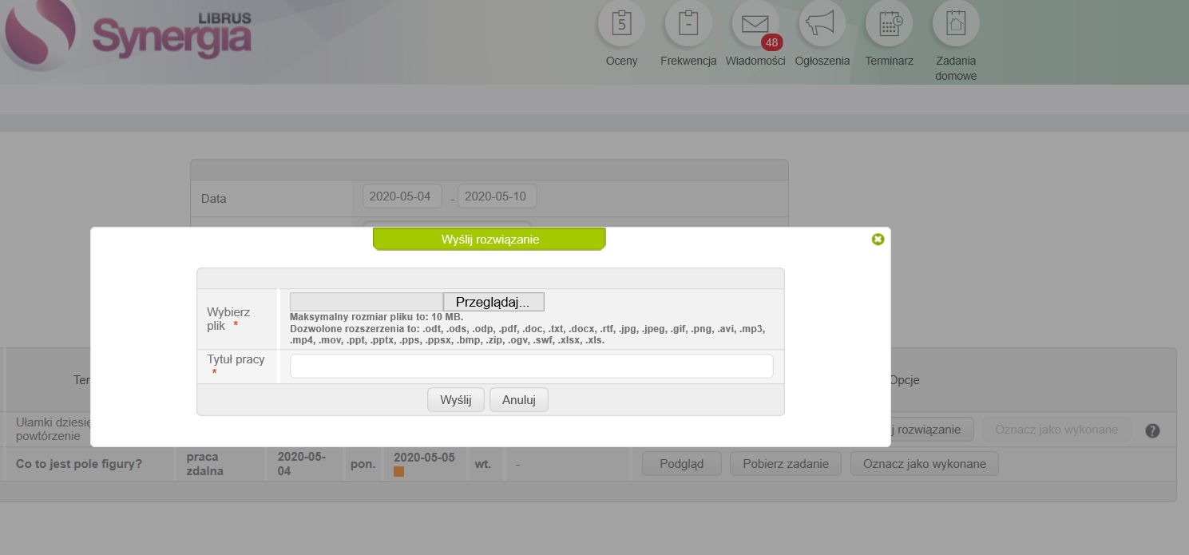
Task: Click the Wybierz plik label
Action: pos(228,319)
